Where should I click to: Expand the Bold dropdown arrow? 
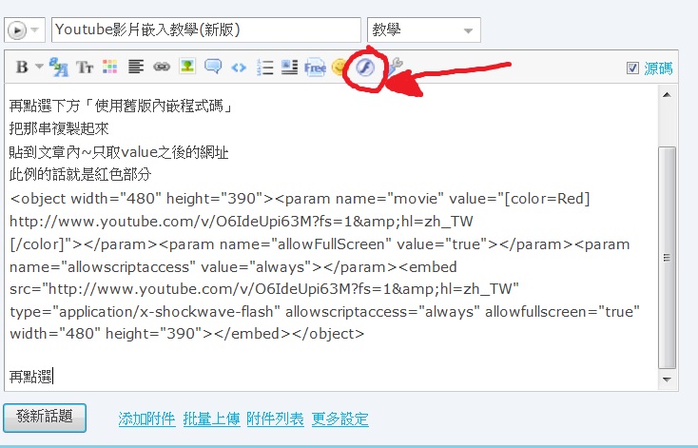[x=39, y=67]
